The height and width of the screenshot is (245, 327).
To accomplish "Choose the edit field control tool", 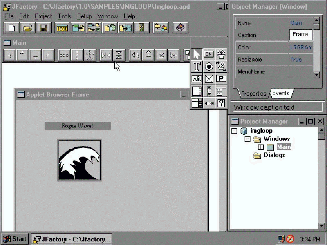I will pyautogui.click(x=197, y=78).
